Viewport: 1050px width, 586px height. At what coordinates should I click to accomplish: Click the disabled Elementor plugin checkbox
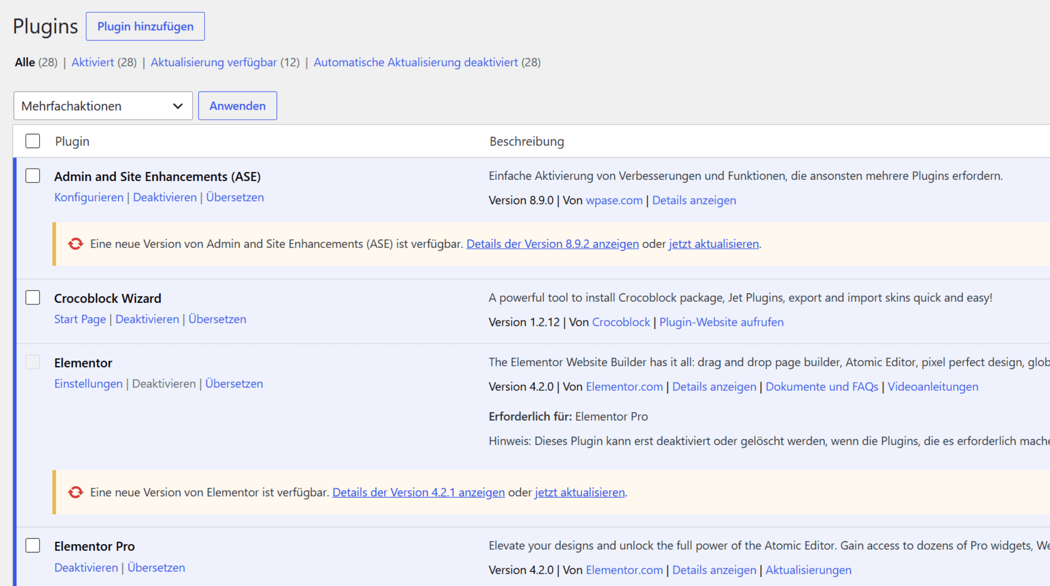click(32, 362)
